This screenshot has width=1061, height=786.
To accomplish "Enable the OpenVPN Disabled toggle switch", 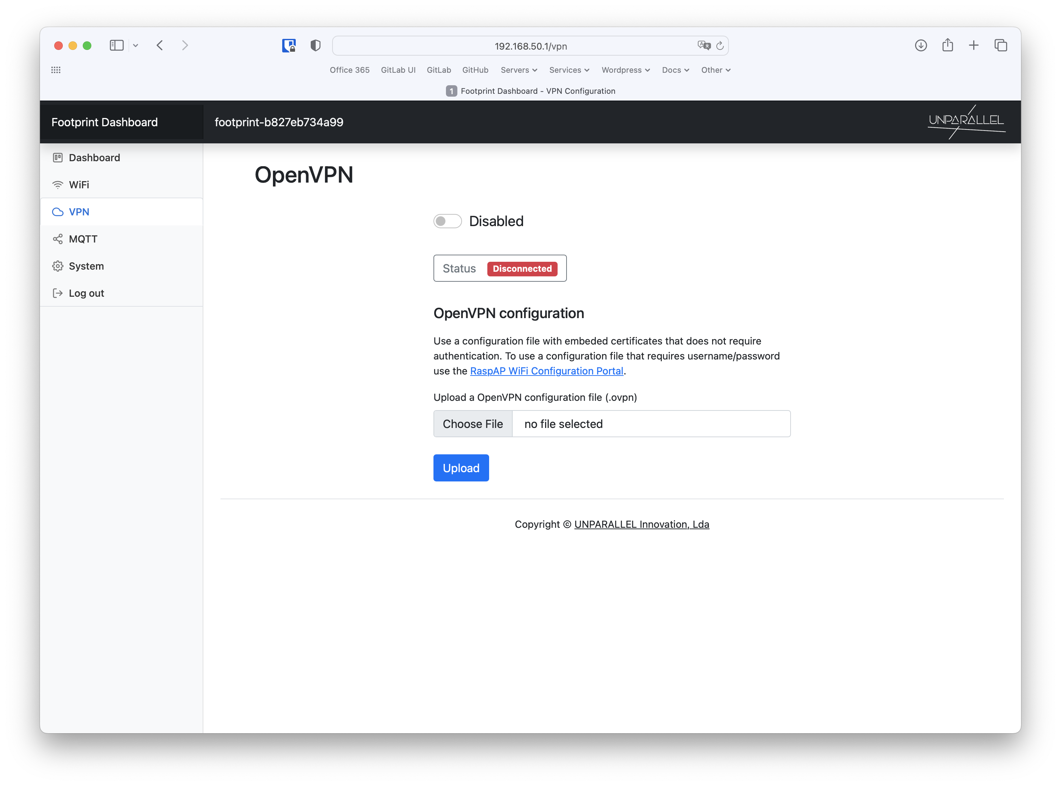I will (447, 221).
